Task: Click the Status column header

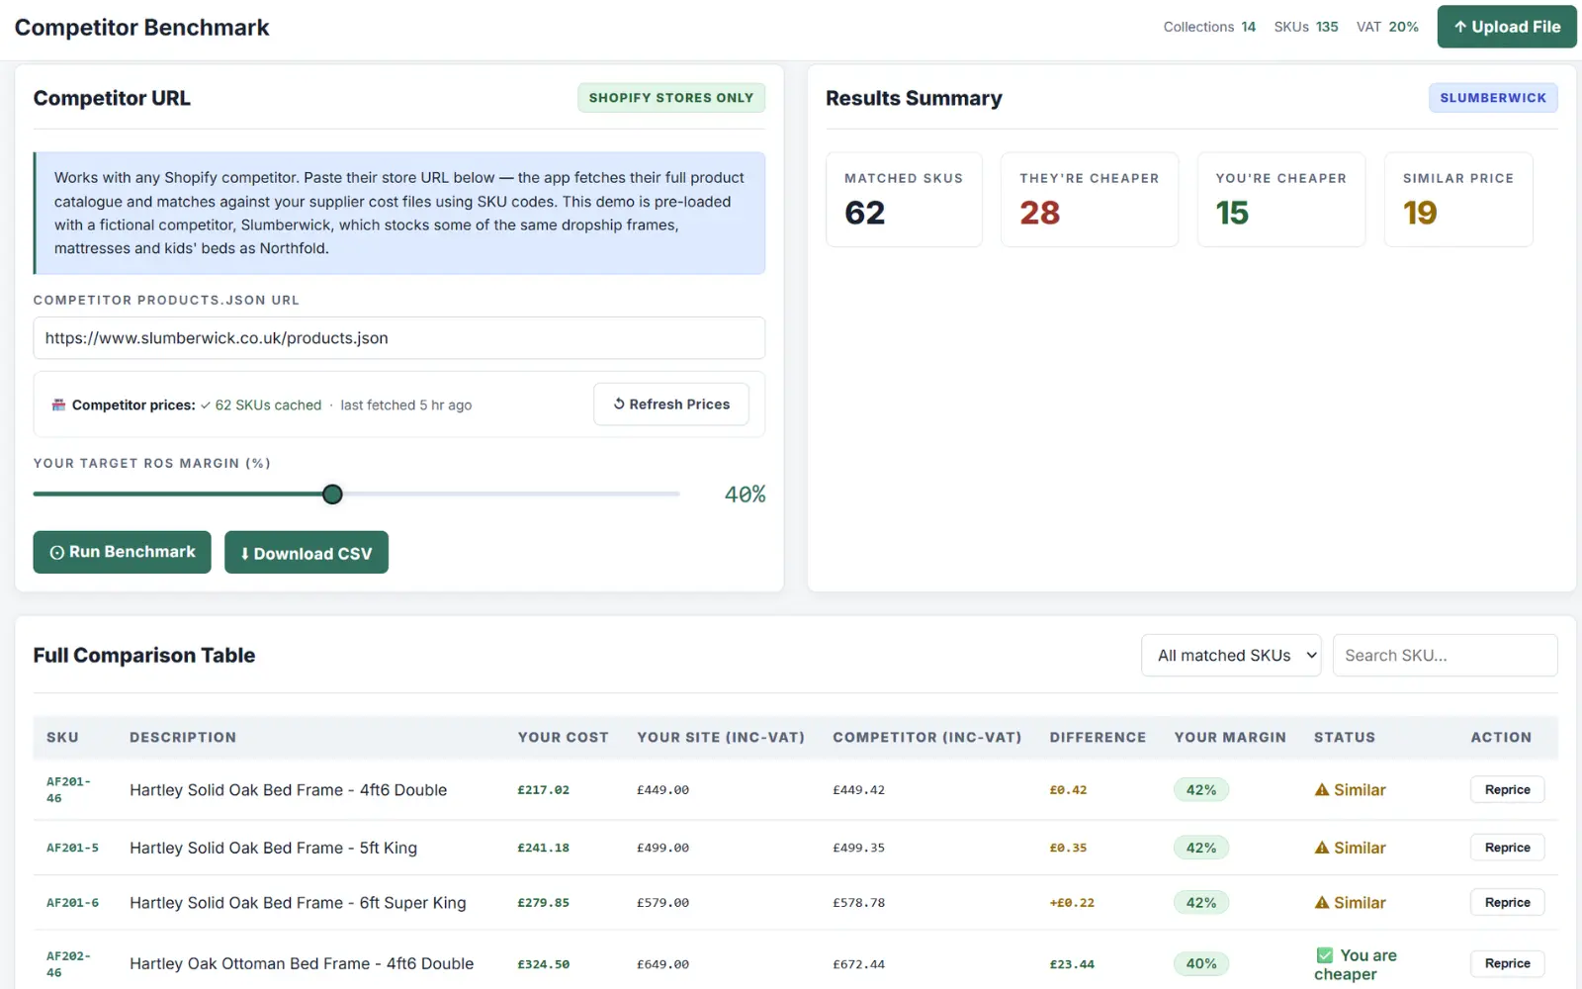Action: click(1344, 738)
